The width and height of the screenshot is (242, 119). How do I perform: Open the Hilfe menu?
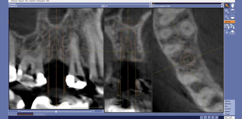[x=48, y=1]
